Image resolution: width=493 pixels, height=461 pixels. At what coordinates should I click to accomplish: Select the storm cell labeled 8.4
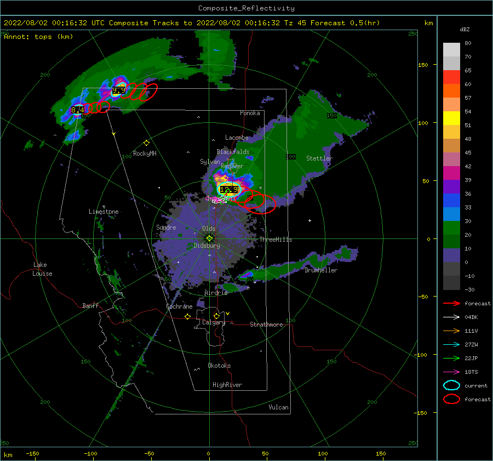pos(78,110)
